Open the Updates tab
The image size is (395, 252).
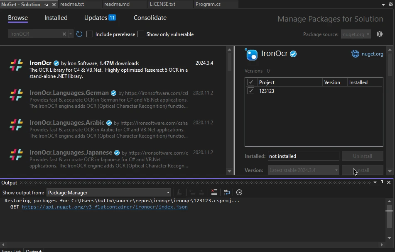click(x=100, y=18)
